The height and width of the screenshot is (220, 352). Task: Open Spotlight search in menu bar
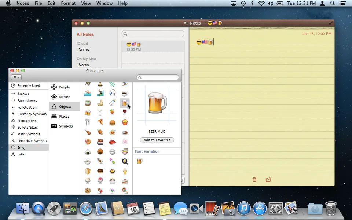coord(333,3)
